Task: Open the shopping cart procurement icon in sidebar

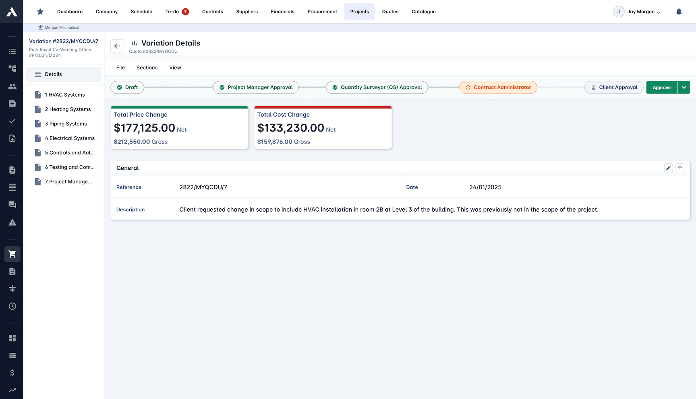Action: 12,254
